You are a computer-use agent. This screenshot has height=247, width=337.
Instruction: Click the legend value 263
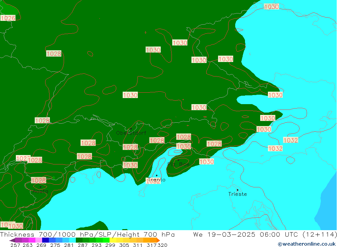tap(28, 245)
